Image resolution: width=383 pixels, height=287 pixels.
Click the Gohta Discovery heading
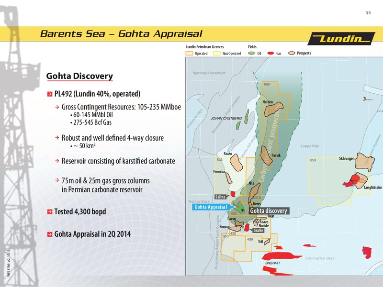79,76
